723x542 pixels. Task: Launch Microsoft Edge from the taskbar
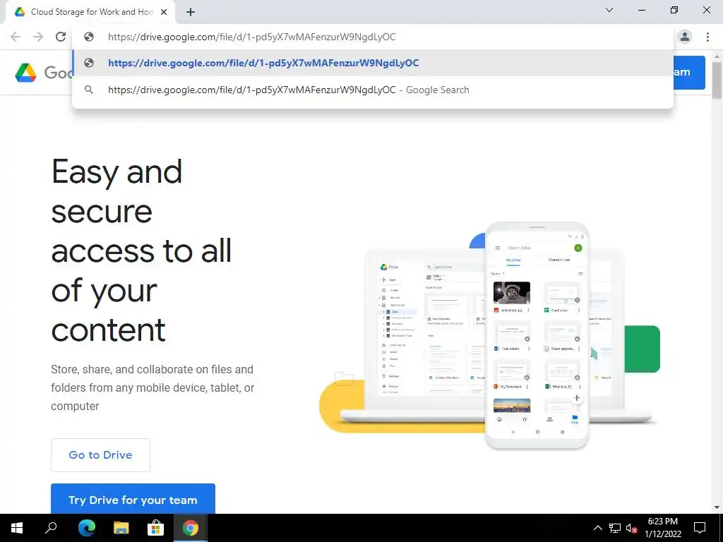86,528
